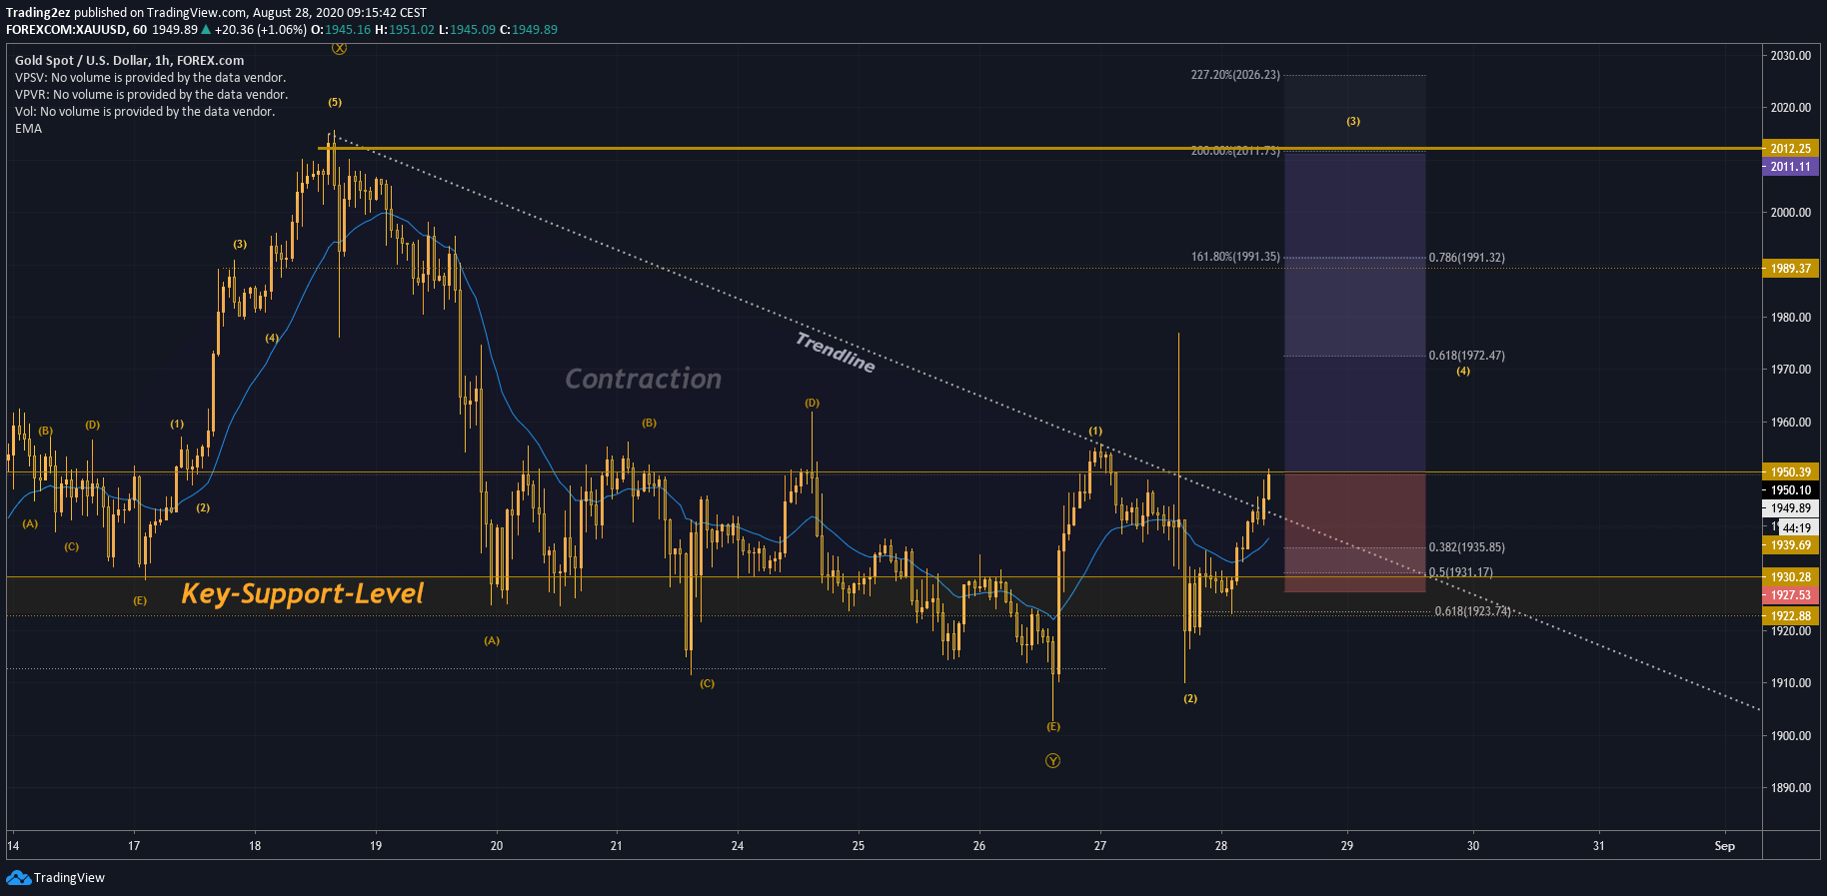Click the circled Y wave marker
The width and height of the screenshot is (1827, 896).
tap(1052, 761)
